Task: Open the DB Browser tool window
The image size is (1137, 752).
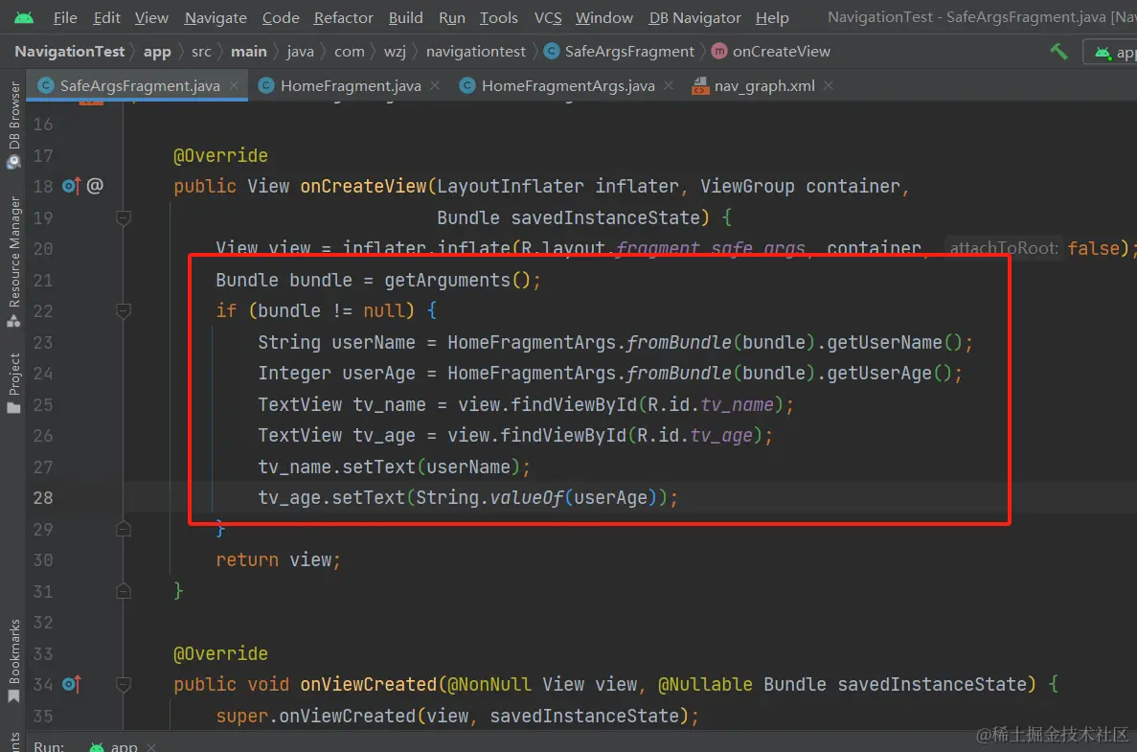Action: click(13, 125)
